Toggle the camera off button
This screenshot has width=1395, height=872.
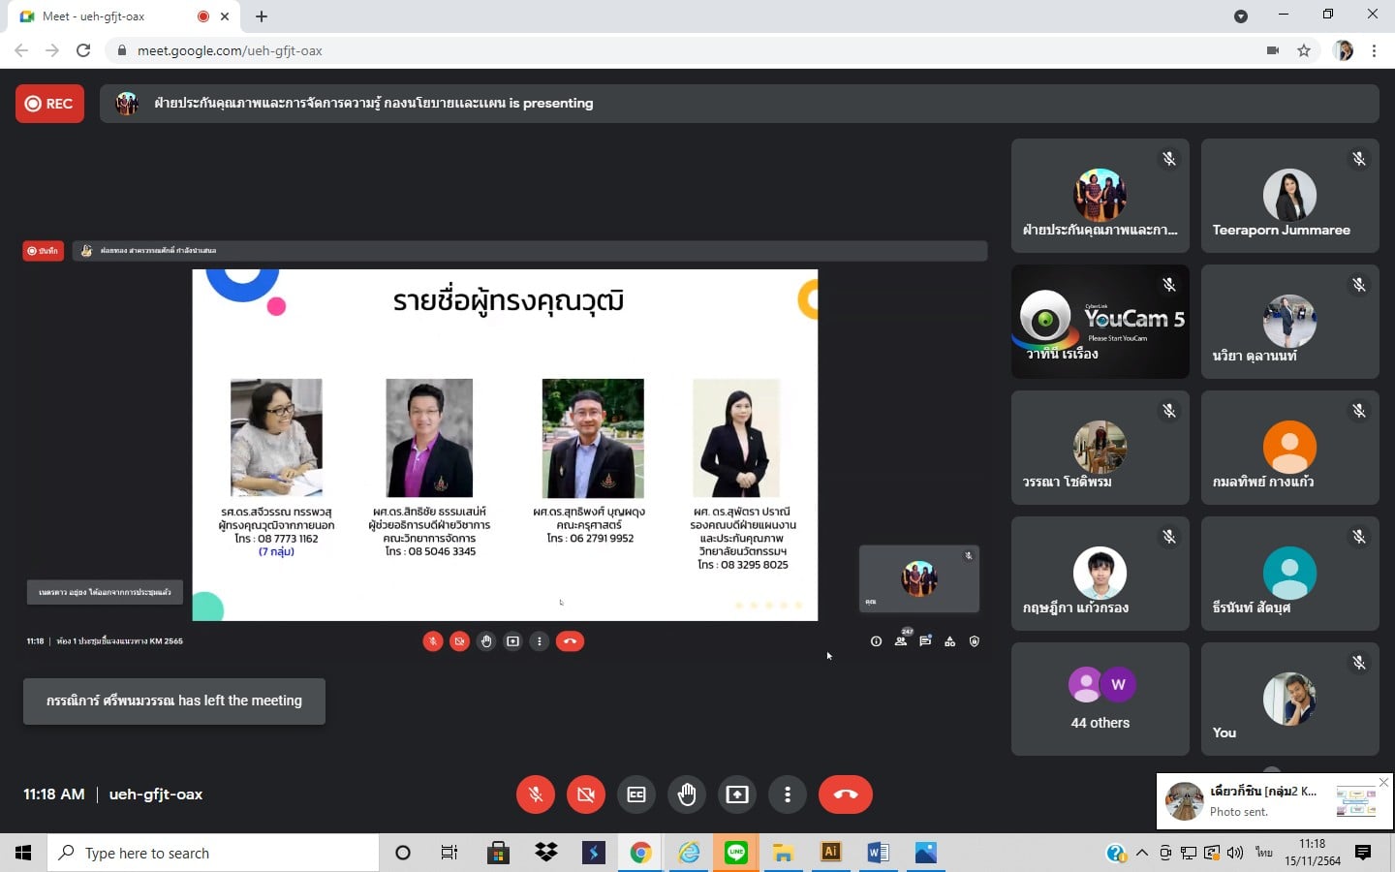point(586,794)
